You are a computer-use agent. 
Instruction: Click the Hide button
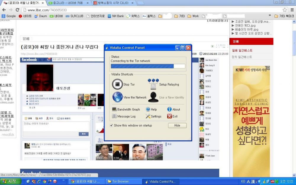(177, 125)
